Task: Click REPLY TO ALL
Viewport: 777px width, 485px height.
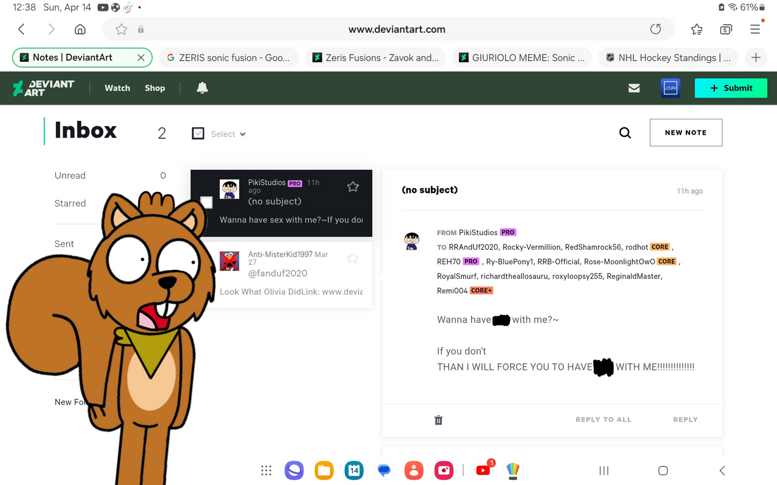Action: point(603,420)
